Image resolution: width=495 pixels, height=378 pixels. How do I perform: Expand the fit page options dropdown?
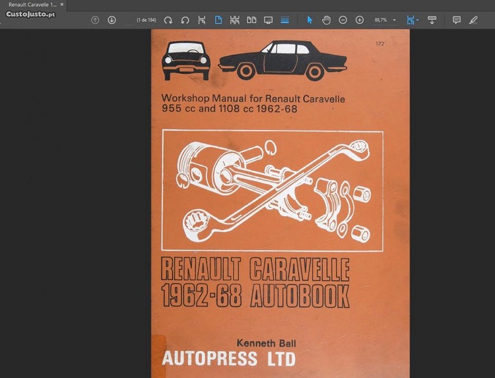point(418,20)
